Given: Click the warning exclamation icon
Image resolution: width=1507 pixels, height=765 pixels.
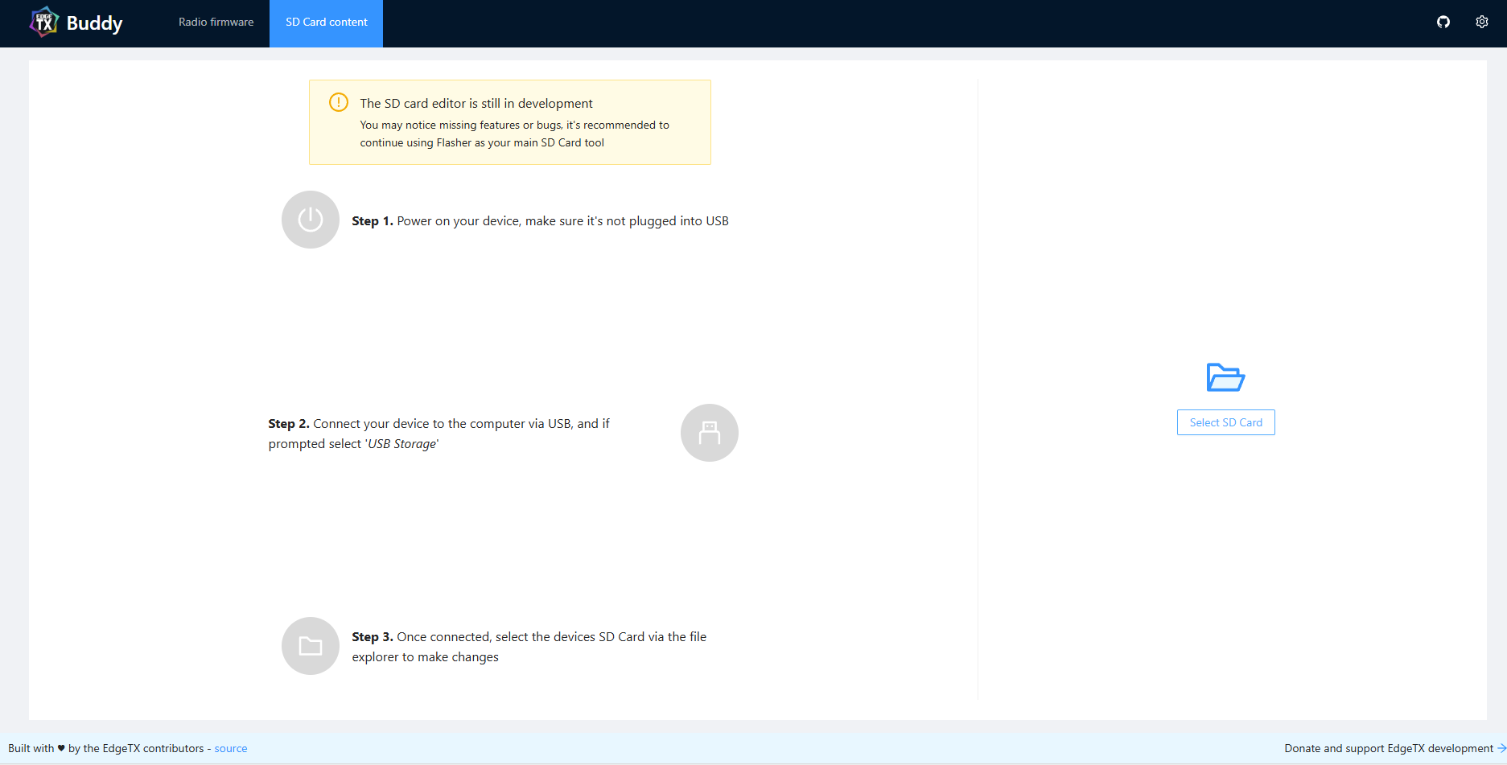Looking at the screenshot, I should 338,102.
